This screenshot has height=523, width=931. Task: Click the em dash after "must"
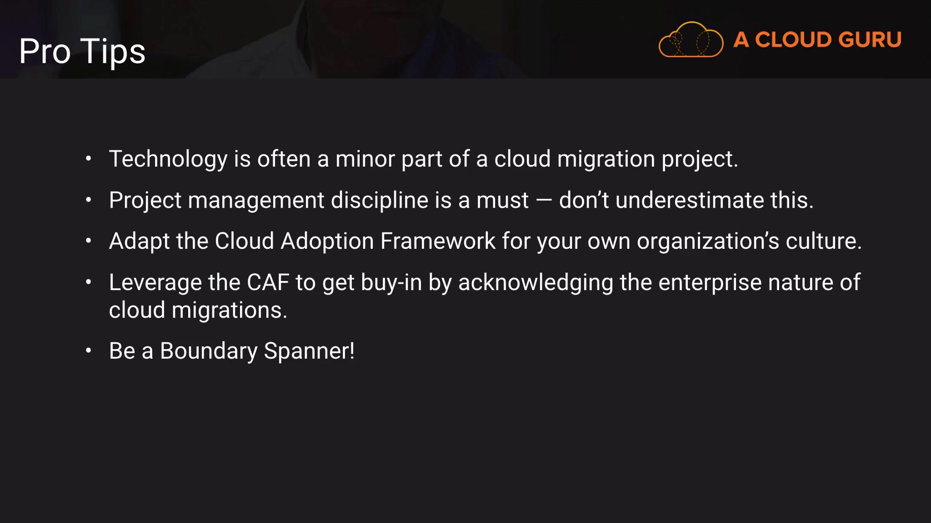(544, 200)
